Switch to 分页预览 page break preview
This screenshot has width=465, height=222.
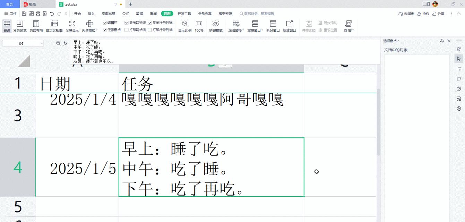click(20, 26)
